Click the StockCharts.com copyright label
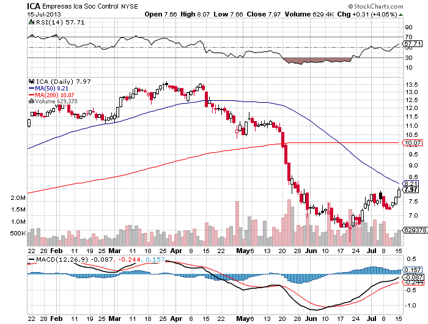428x324 pixels. 375,6
